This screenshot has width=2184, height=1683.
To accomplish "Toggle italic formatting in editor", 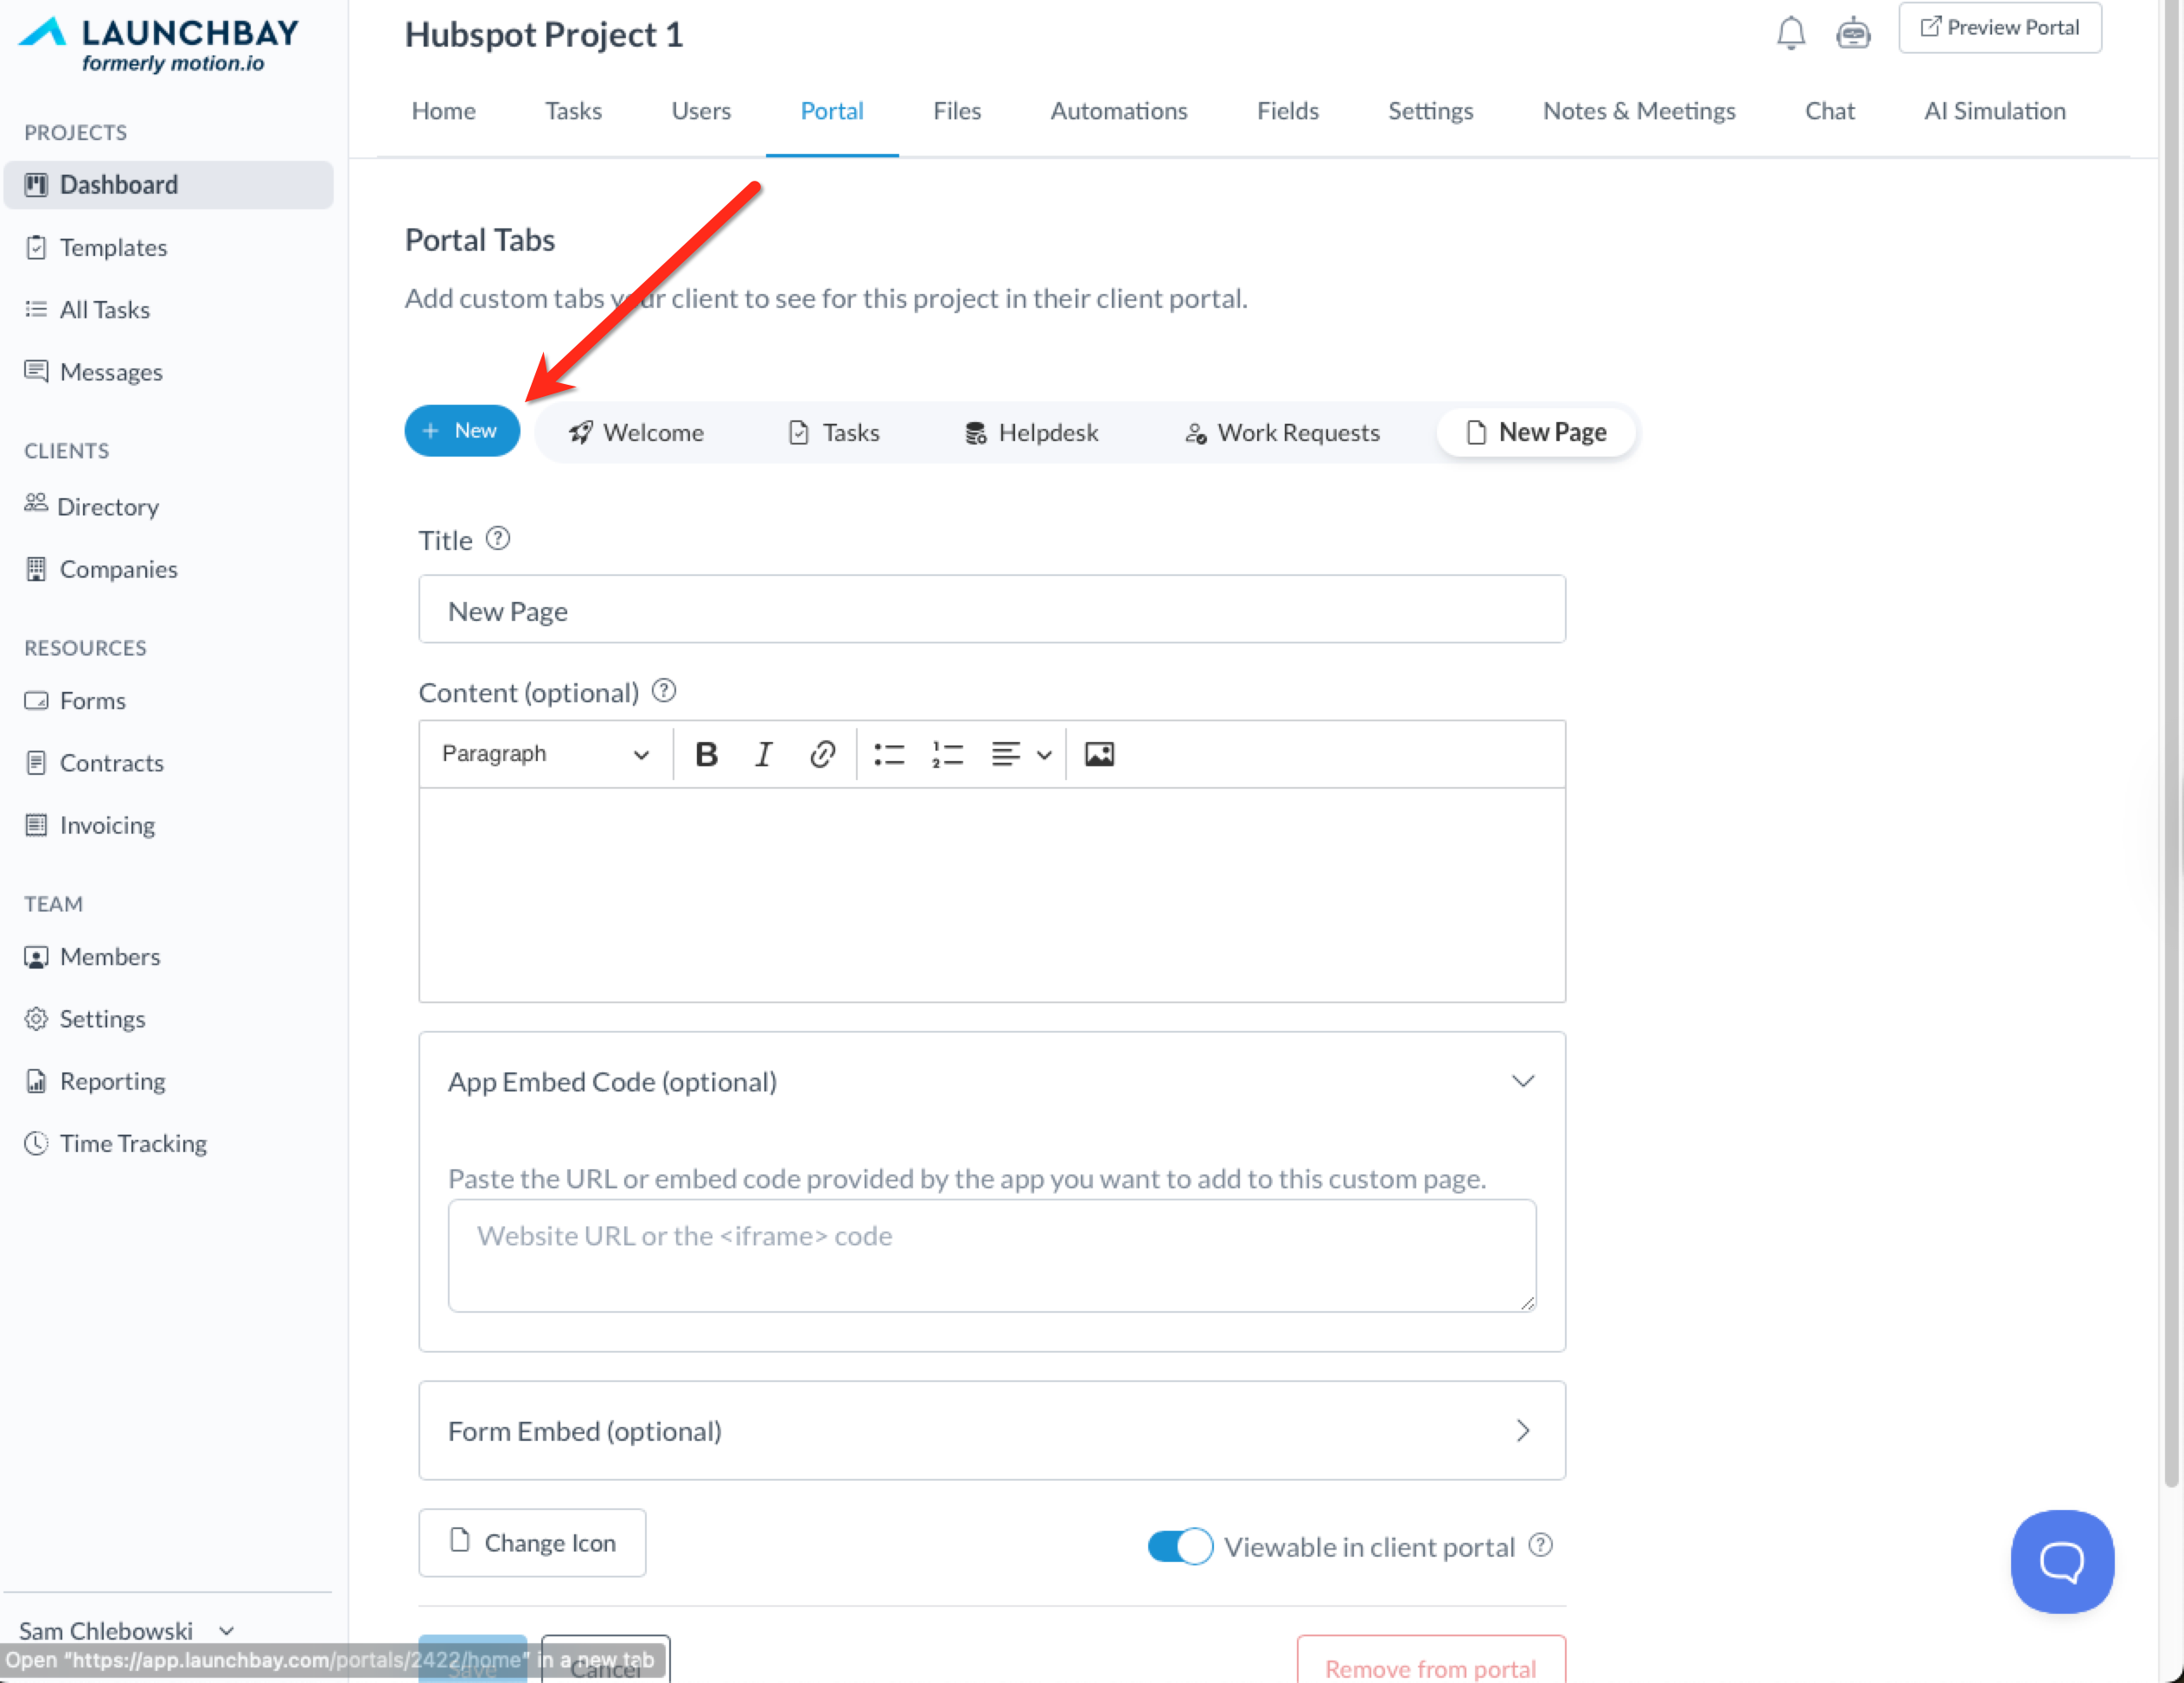I will 764,754.
